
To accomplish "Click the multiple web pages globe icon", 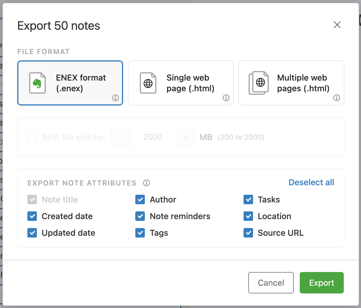I will click(259, 83).
